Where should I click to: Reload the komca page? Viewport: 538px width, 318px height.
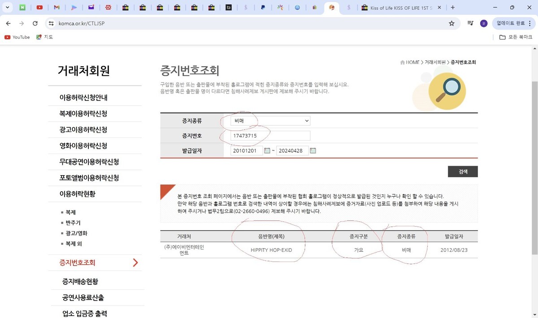pyautogui.click(x=35, y=23)
